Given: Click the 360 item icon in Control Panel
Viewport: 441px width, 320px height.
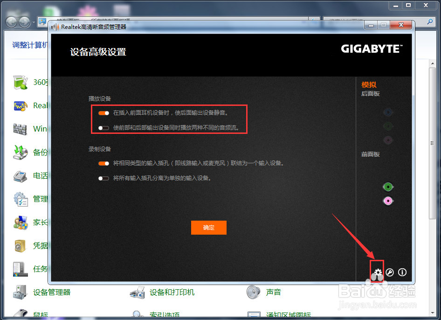Looking at the screenshot, I should pyautogui.click(x=20, y=83).
